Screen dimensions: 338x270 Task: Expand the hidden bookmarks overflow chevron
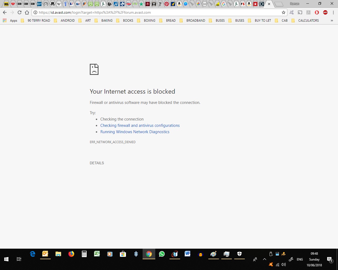[332, 20]
